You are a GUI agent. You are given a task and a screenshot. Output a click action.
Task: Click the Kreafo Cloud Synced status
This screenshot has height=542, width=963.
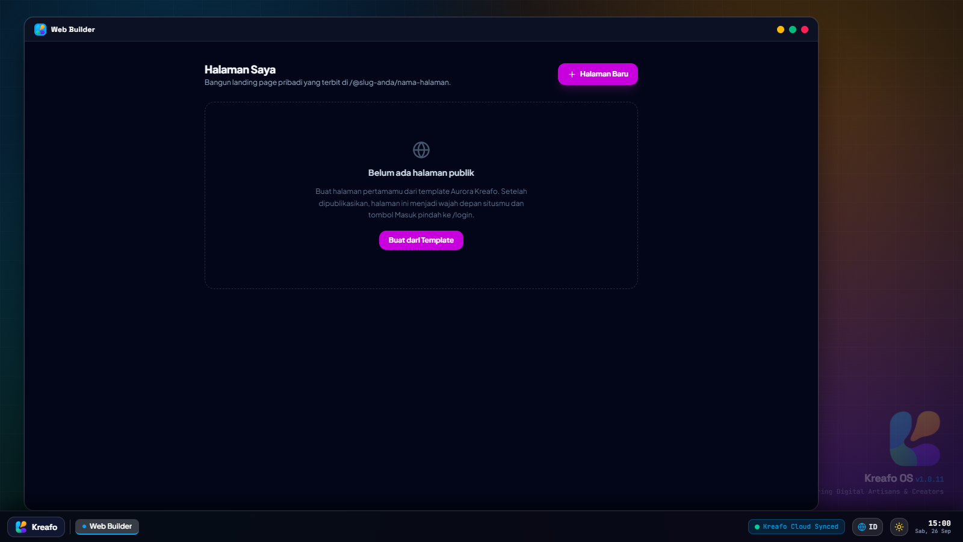[796, 527]
